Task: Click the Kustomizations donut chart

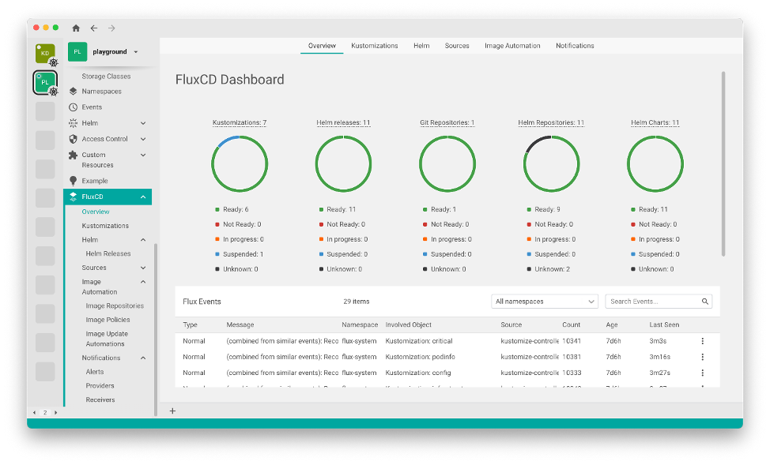Action: [240, 164]
